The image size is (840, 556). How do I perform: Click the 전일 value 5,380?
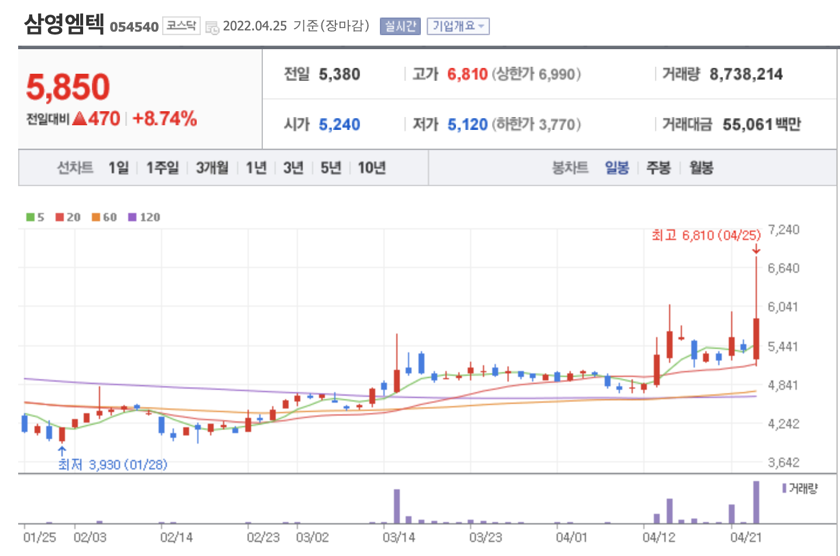(x=340, y=74)
